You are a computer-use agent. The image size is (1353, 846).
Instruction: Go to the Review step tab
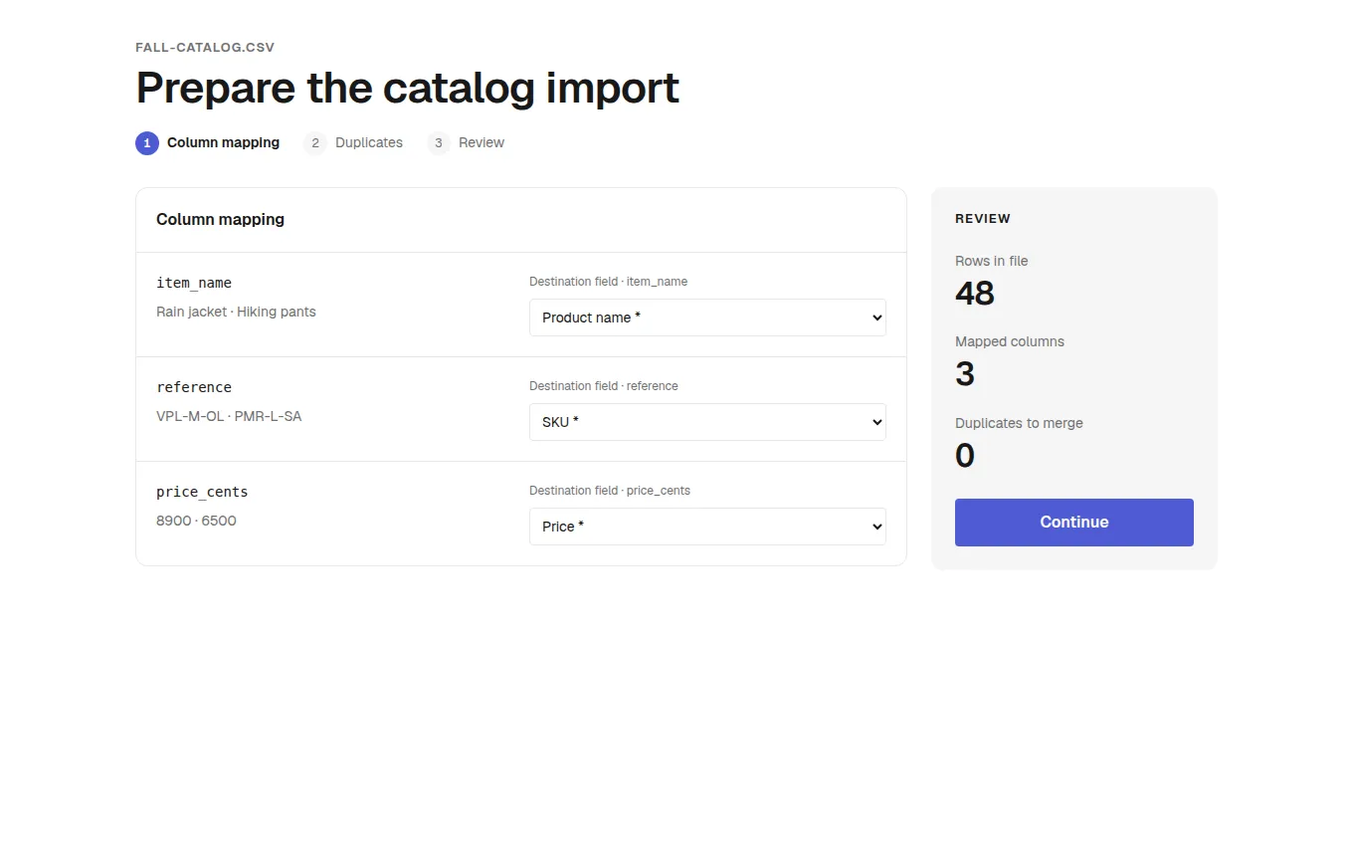[x=466, y=143]
